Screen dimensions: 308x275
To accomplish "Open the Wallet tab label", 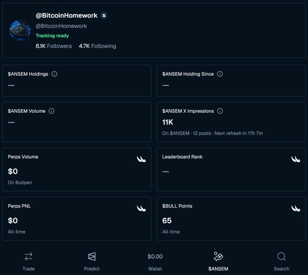I will click(x=155, y=269).
